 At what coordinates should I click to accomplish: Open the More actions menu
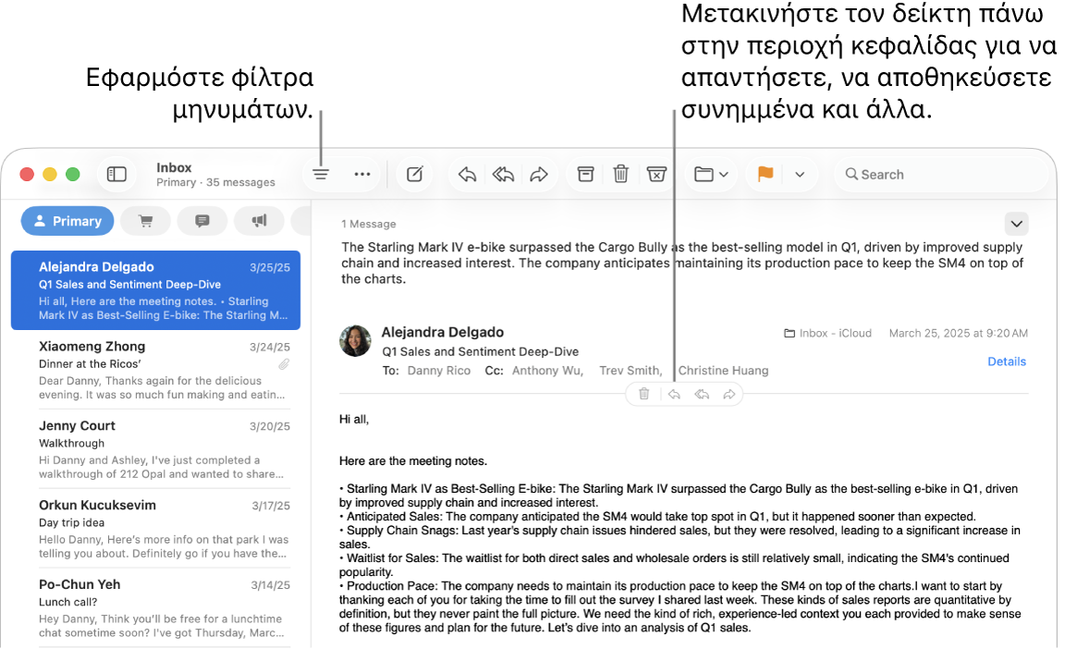(361, 174)
